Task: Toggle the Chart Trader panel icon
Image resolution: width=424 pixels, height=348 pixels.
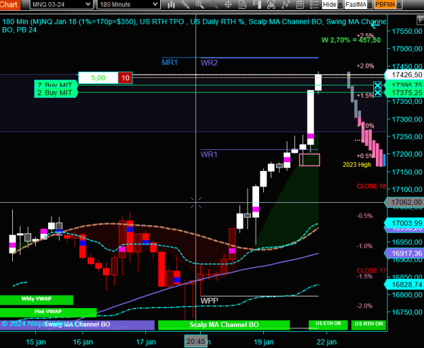Action: 256,4
